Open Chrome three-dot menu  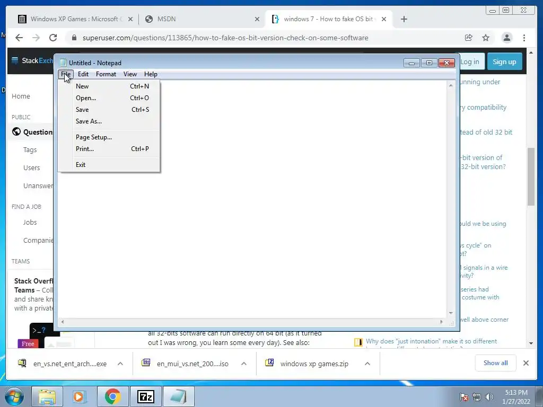pos(524,38)
